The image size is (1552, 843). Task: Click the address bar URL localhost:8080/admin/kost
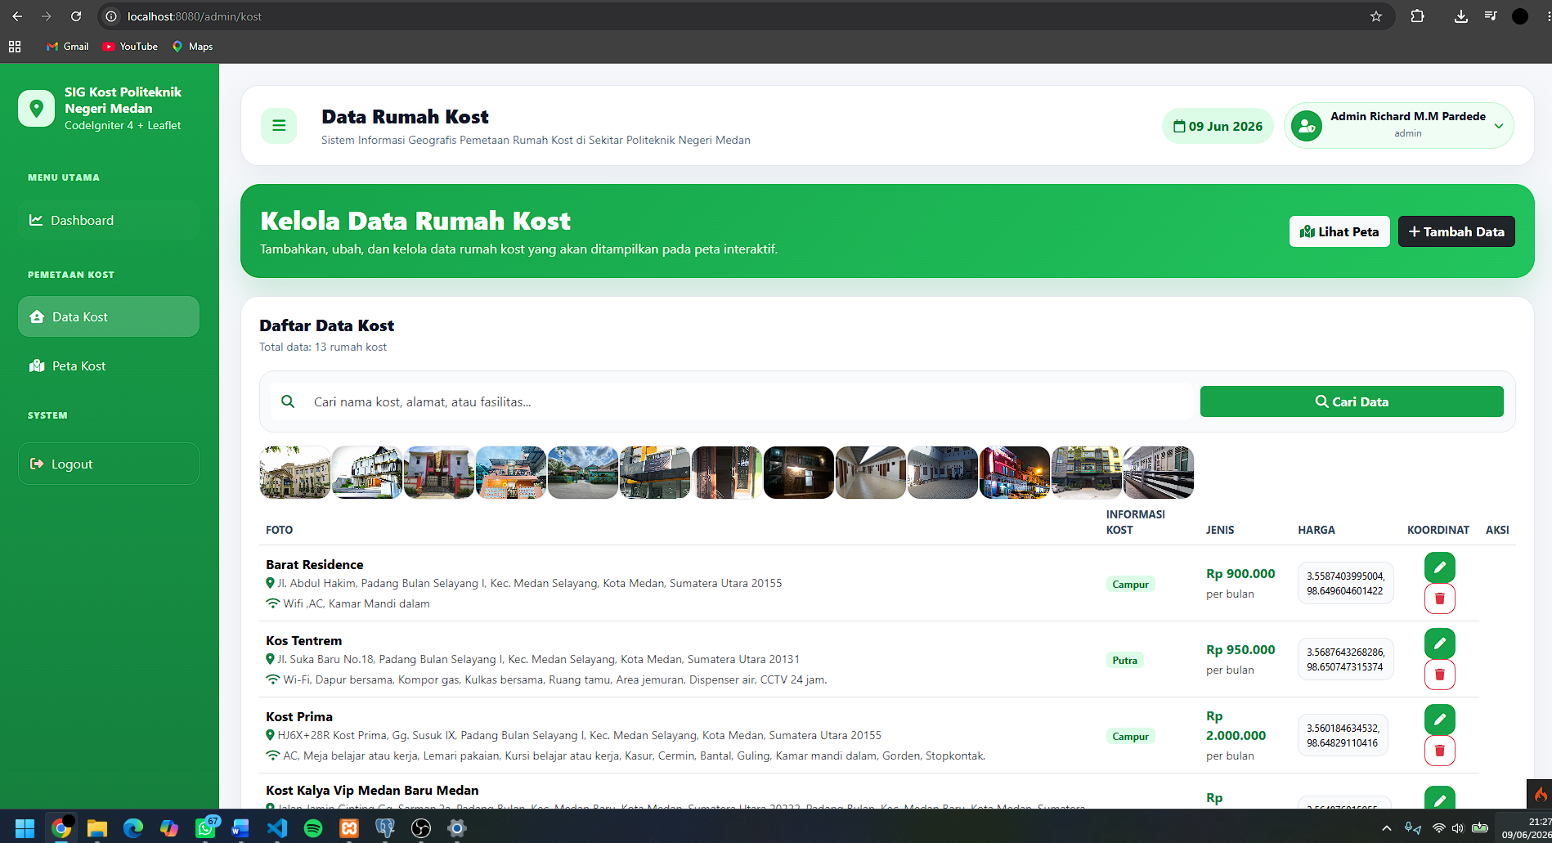tap(195, 16)
